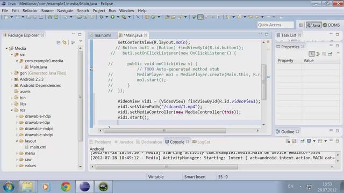This screenshot has height=193, width=344.
Task: Collapse all in Package Explorer
Action: [x=59, y=42]
